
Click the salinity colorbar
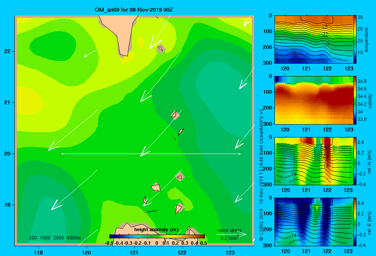355,100
